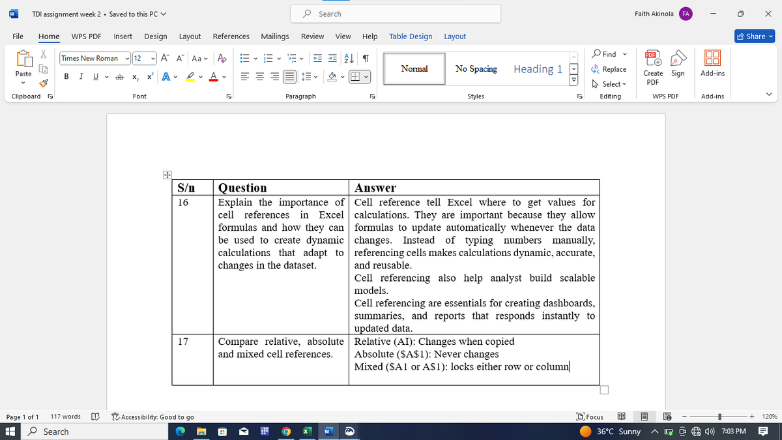Expand the bullet list style dropdown arrow
This screenshot has width=782, height=440.
coord(255,58)
